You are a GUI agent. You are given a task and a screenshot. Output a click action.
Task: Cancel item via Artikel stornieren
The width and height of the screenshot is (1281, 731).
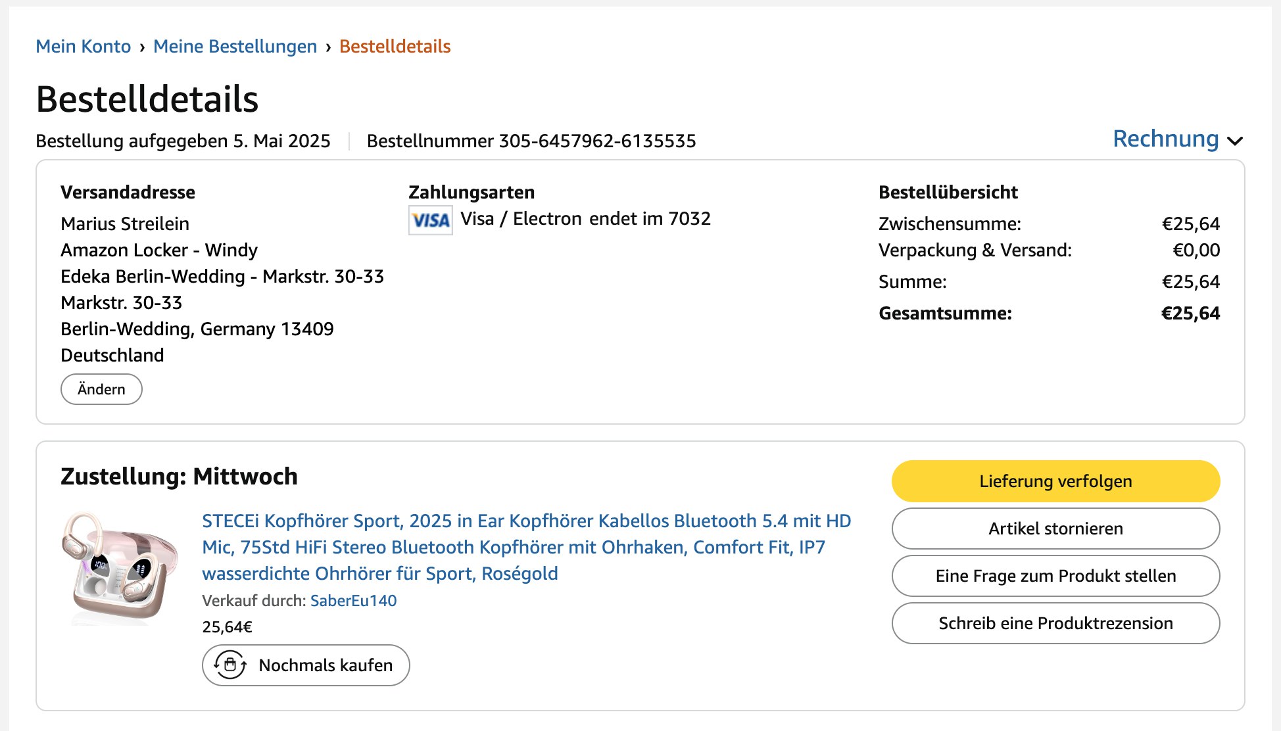[x=1055, y=529]
